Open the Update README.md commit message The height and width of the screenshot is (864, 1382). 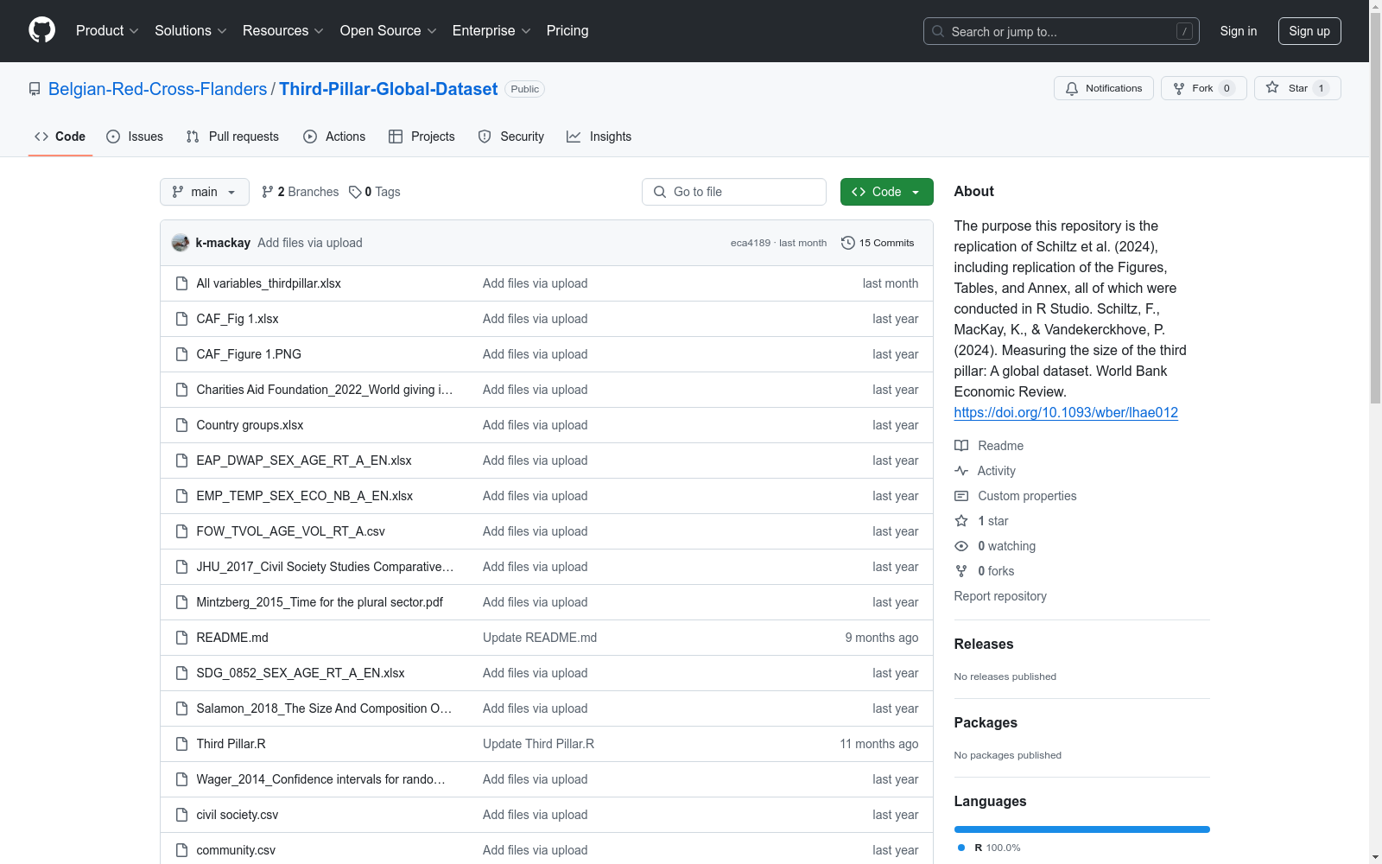540,638
